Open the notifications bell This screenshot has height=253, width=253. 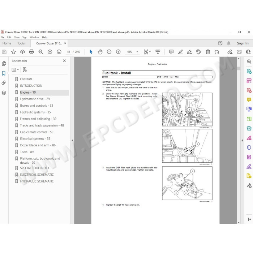click(x=229, y=43)
